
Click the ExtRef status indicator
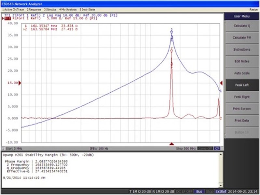click(x=221, y=191)
